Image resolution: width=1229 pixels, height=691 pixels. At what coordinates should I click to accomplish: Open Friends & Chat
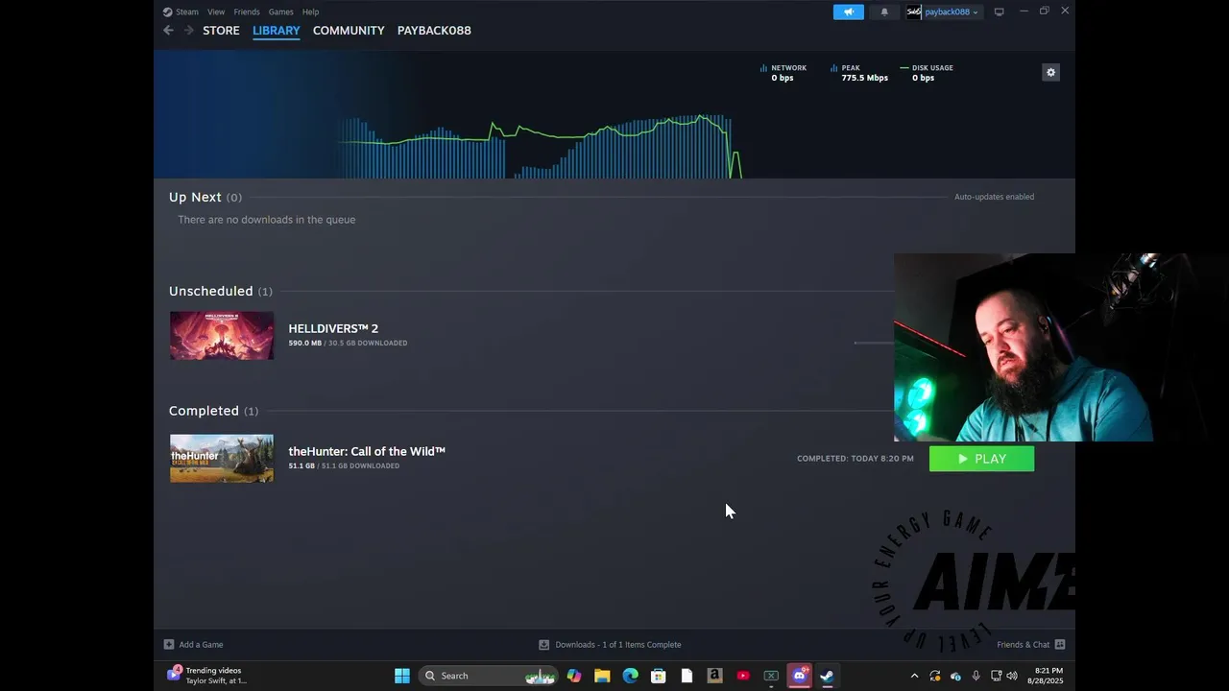click(1031, 645)
